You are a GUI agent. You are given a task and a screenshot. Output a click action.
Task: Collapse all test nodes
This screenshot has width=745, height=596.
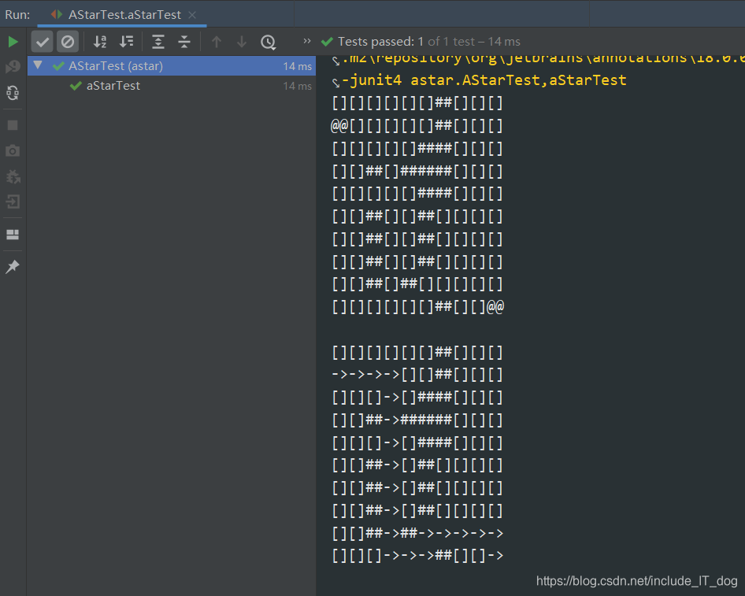point(183,42)
